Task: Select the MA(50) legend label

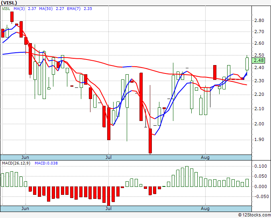Action: [46, 9]
